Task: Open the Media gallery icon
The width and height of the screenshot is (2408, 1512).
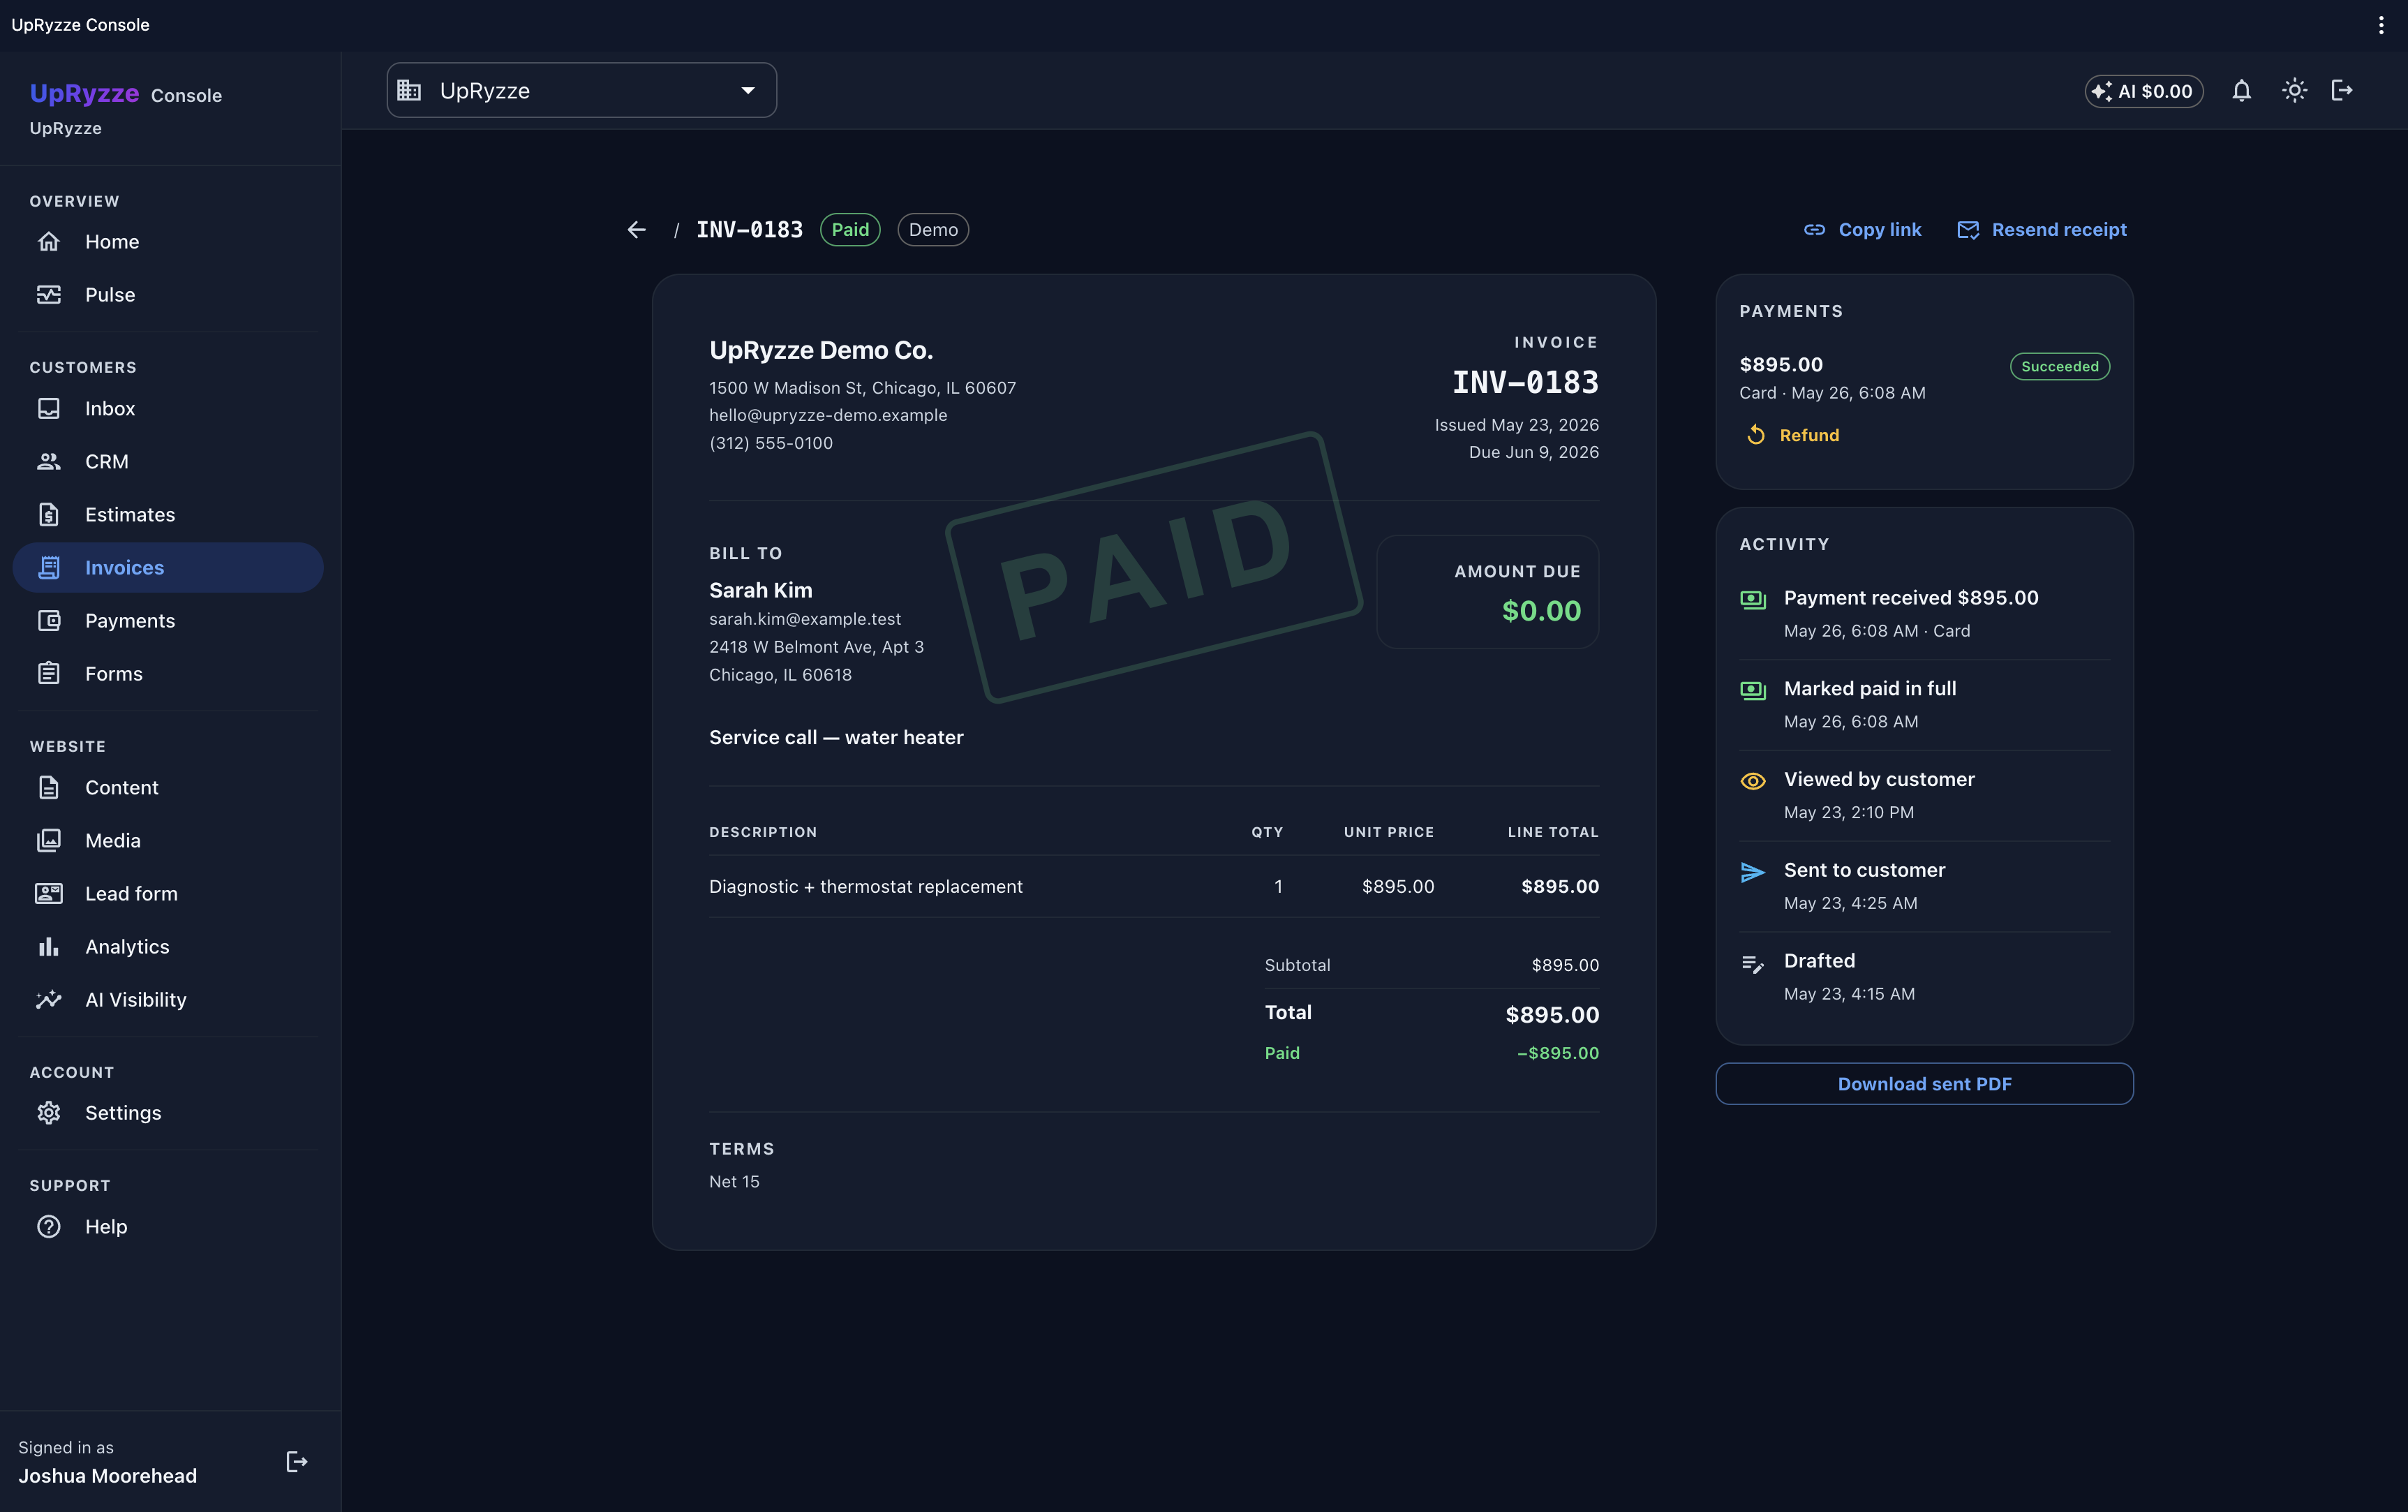Action: (49, 840)
